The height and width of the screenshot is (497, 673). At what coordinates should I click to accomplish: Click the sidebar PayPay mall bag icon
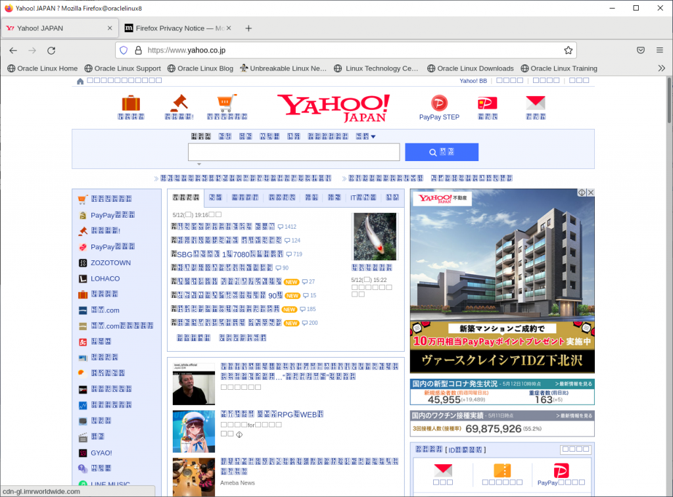(83, 216)
